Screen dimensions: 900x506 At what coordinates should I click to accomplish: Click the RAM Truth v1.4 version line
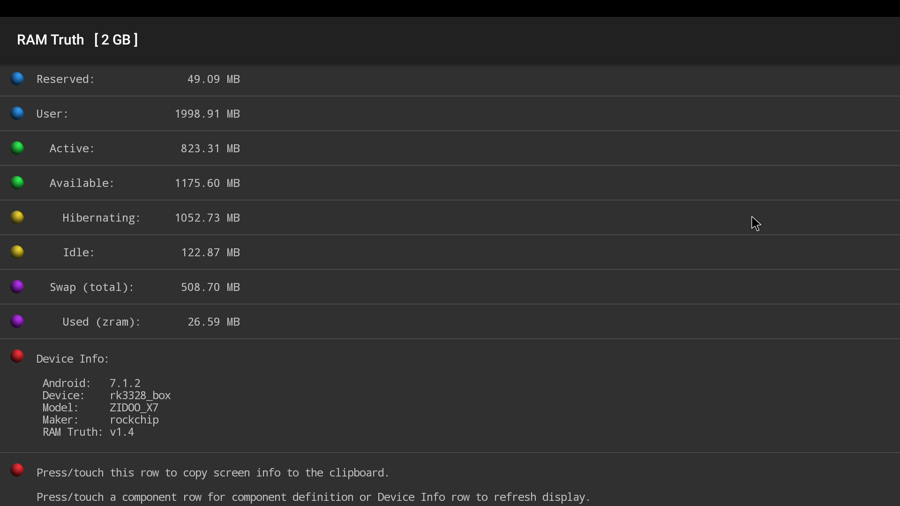tap(89, 432)
